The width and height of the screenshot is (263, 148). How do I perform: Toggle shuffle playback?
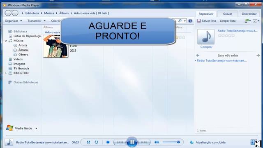tap(88, 142)
